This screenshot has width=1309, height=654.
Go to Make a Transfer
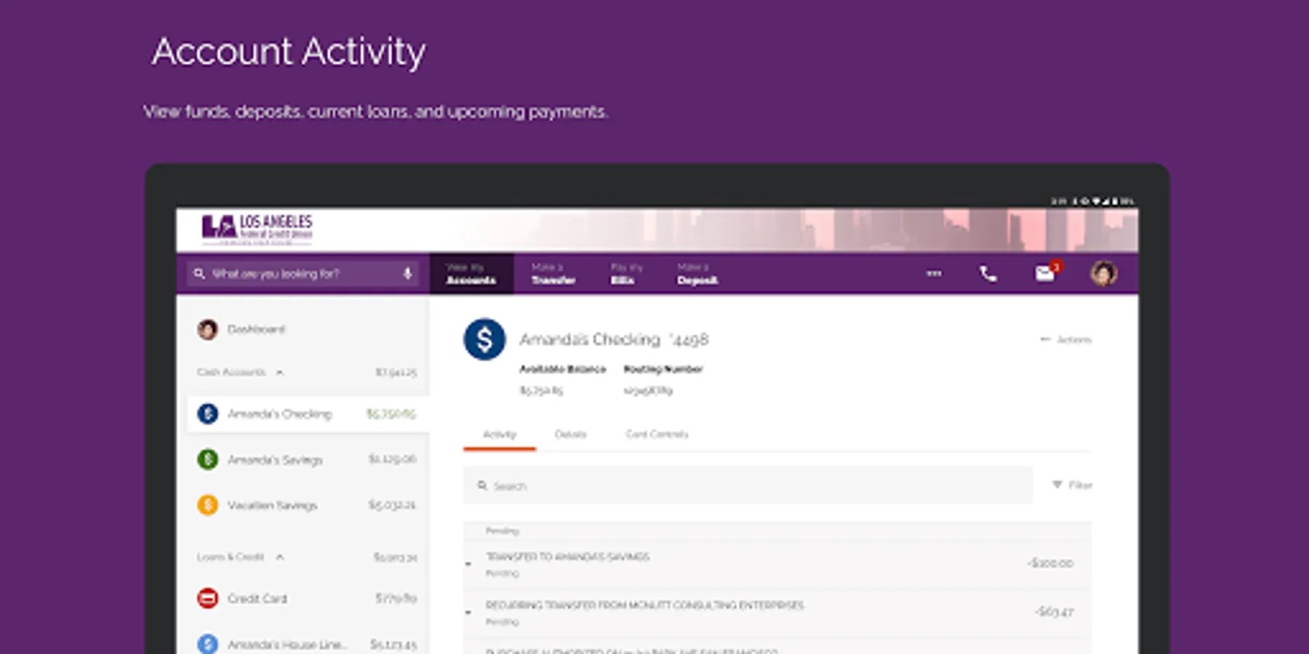pos(553,274)
